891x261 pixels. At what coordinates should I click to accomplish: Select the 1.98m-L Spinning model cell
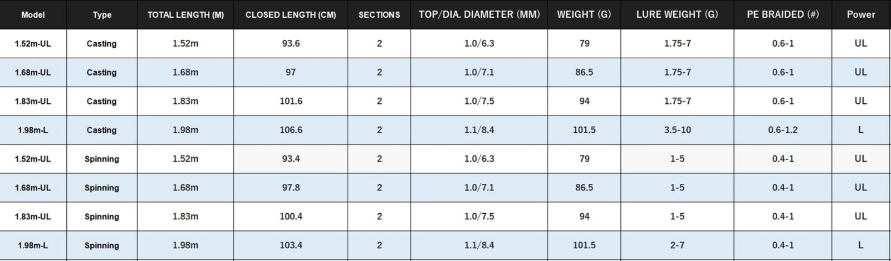pyautogui.click(x=33, y=245)
